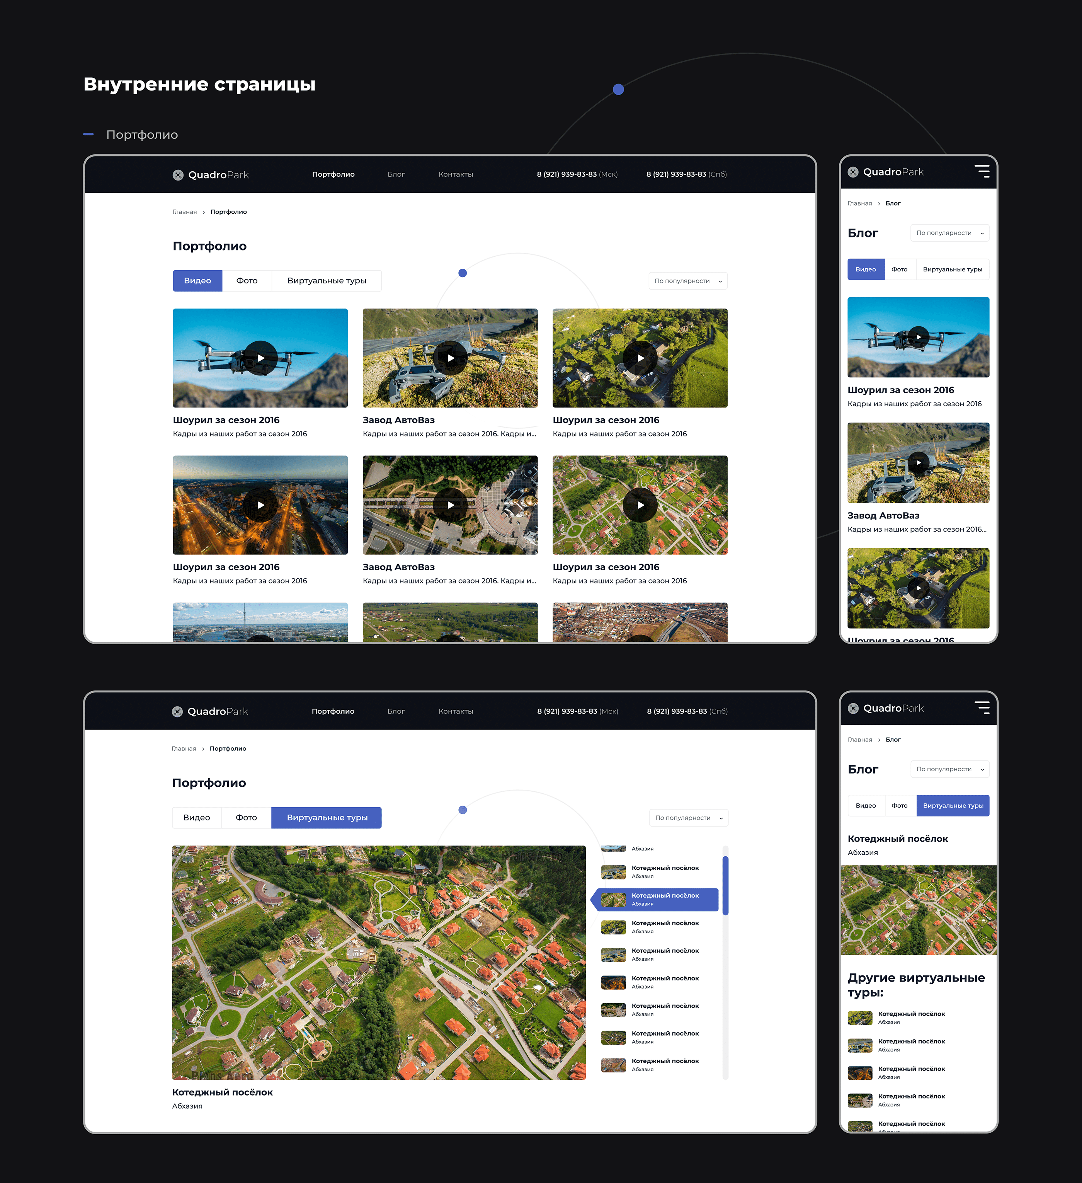Open hamburger menu in top mobile mockup

(982, 171)
